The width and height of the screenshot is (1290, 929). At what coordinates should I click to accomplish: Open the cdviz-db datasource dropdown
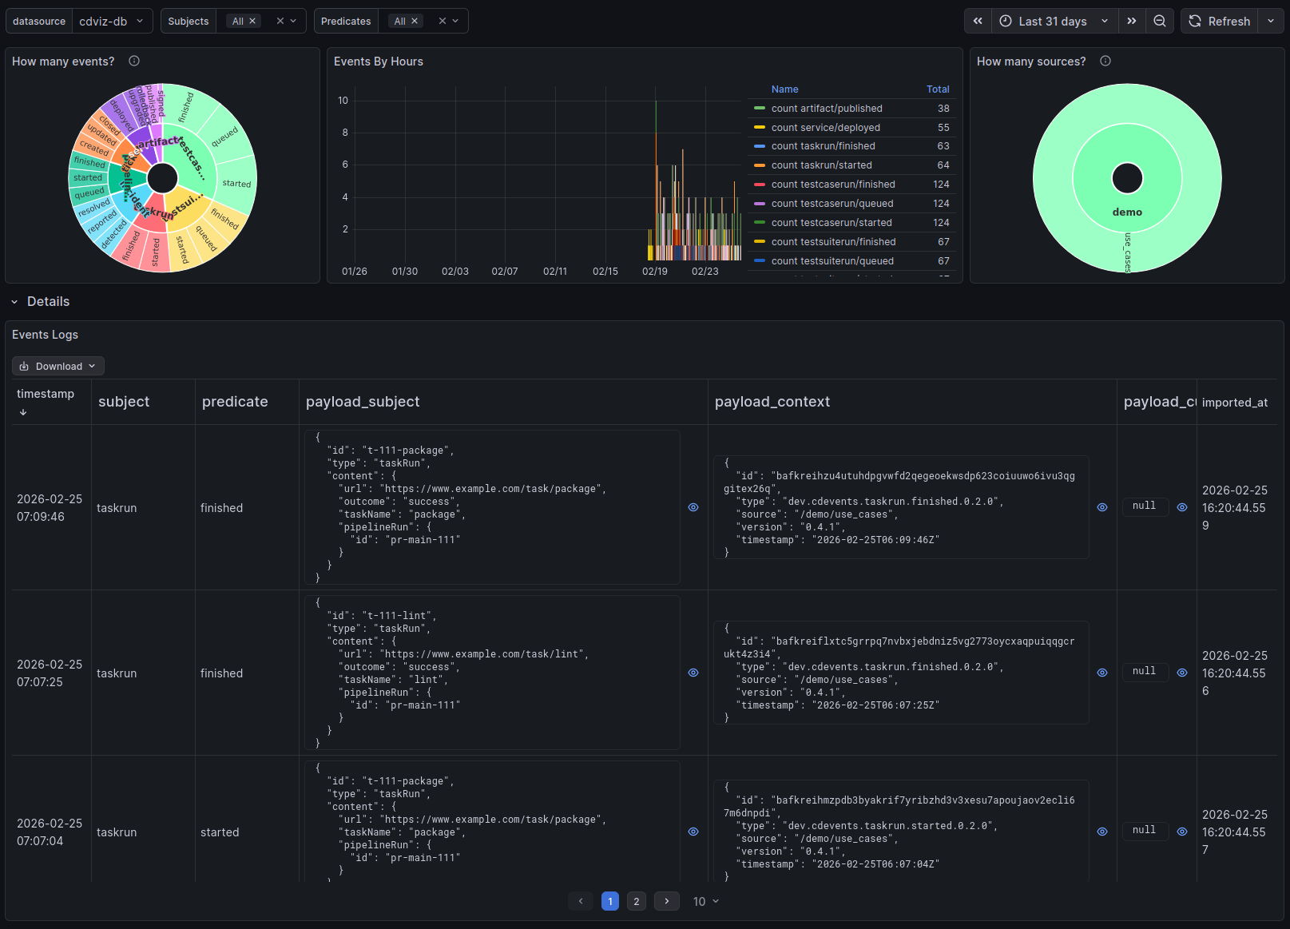tap(112, 22)
